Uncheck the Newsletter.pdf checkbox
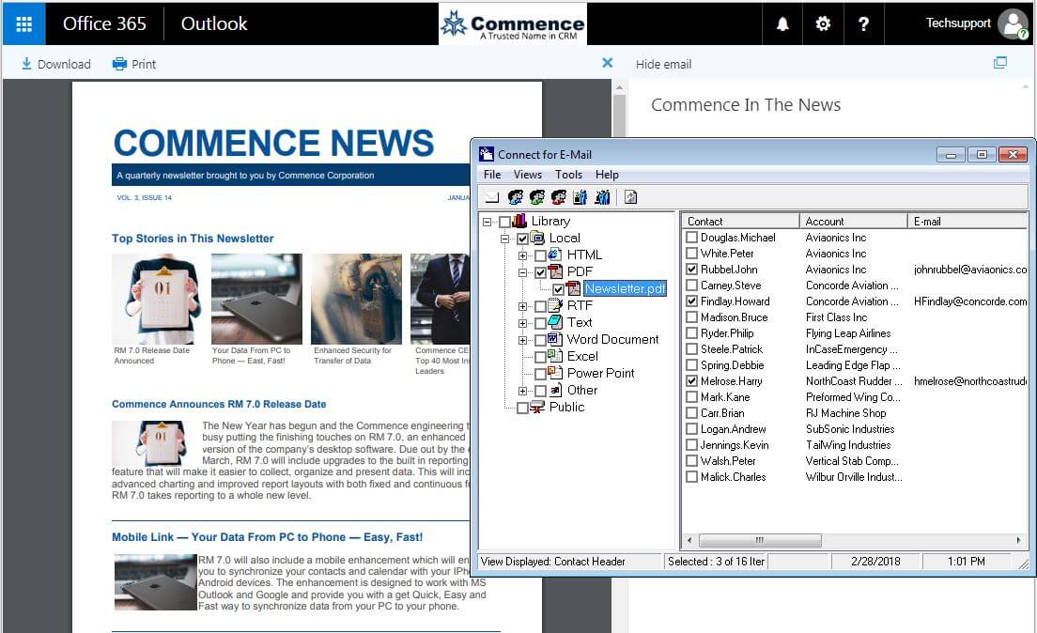This screenshot has height=633, width=1037. [558, 289]
